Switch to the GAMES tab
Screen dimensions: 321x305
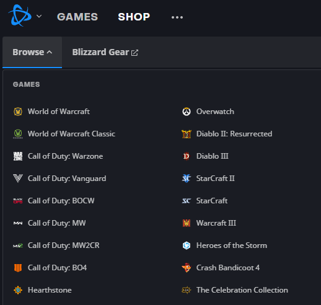[77, 17]
